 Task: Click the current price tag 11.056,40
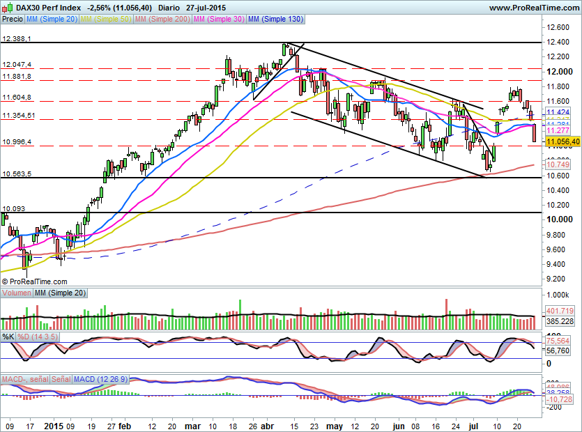click(562, 141)
